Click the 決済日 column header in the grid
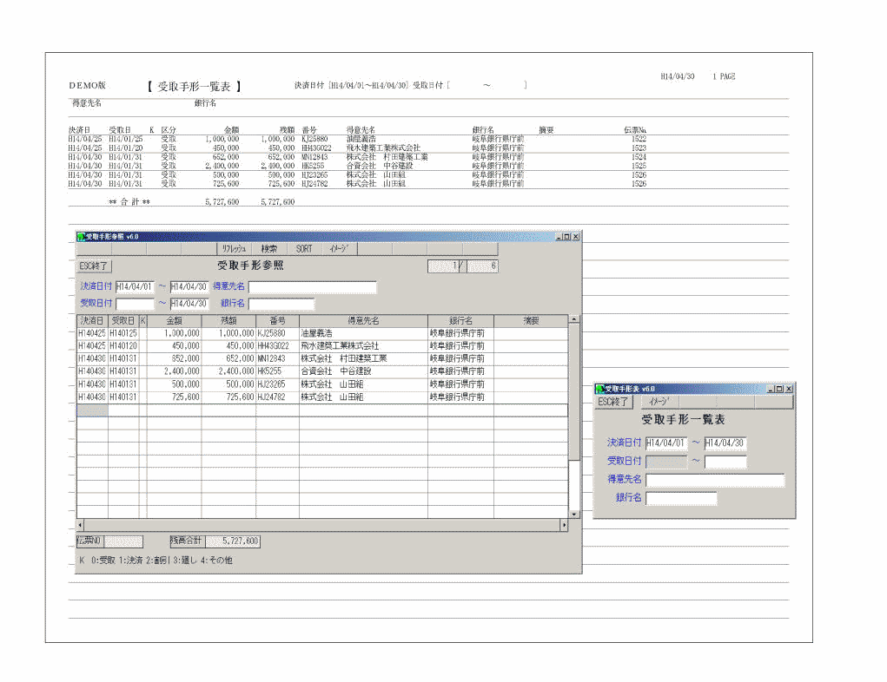The height and width of the screenshot is (682, 887). (92, 321)
